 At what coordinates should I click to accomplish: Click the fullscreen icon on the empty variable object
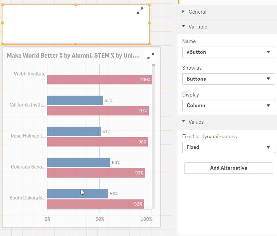[x=140, y=11]
